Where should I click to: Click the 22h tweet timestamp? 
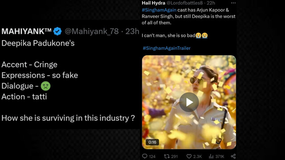[211, 3]
